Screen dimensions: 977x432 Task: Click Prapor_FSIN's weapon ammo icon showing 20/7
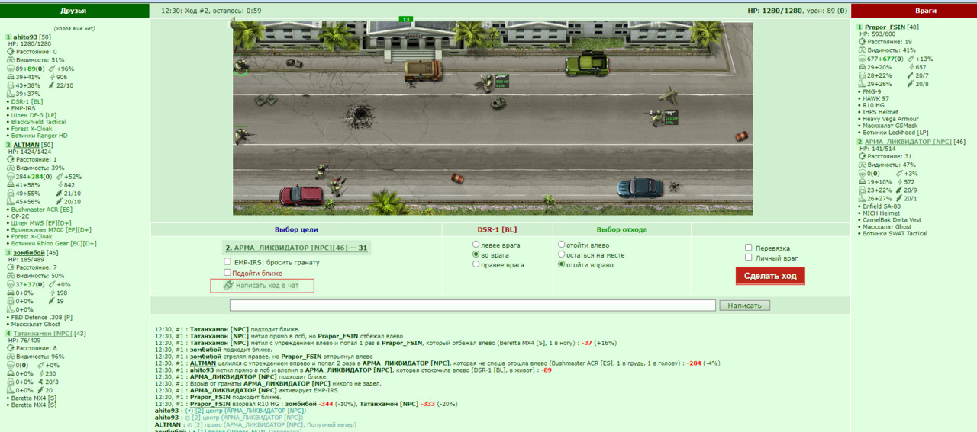[x=910, y=75]
